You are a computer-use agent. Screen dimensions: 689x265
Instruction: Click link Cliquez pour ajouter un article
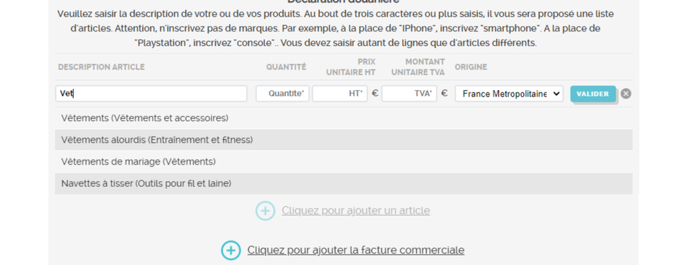[x=356, y=211]
